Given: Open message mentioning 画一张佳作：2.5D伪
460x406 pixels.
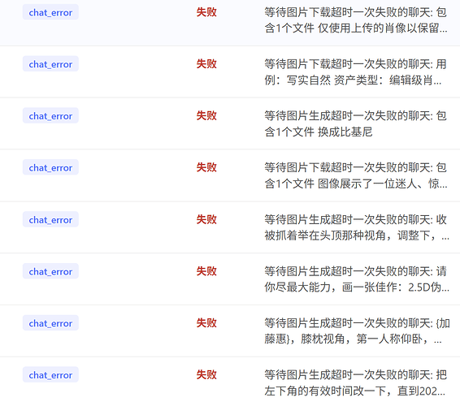Looking at the screenshot, I should coord(357,279).
